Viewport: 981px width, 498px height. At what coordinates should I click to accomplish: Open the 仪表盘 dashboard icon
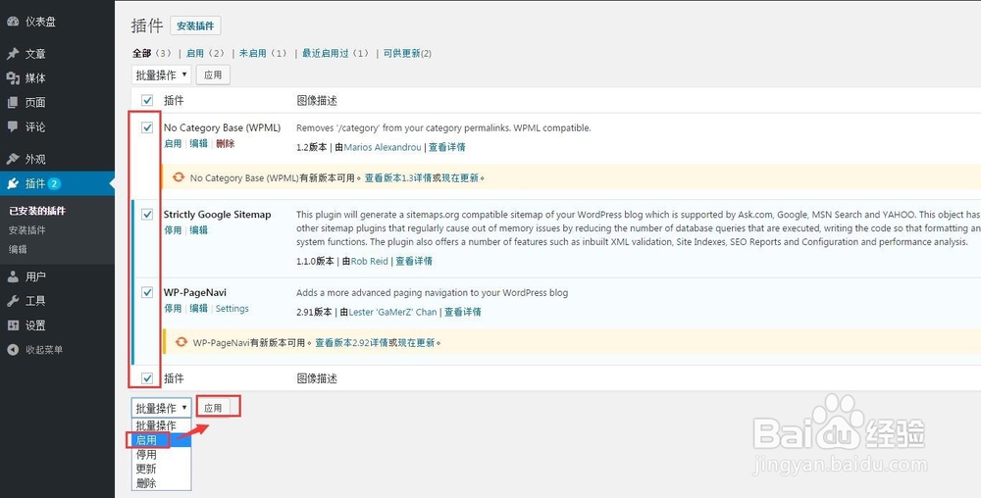point(13,22)
